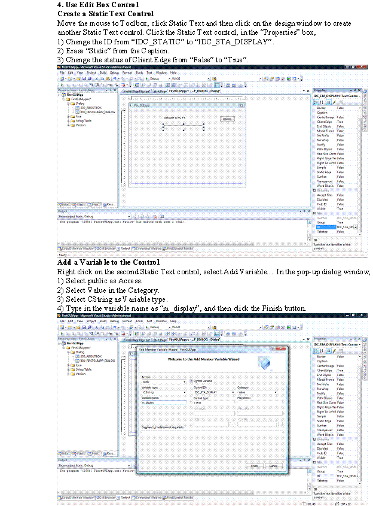This screenshot has width=373, height=506.
Task: Expand Icon folder in wizard screenshot's tree
Action: [68, 365]
